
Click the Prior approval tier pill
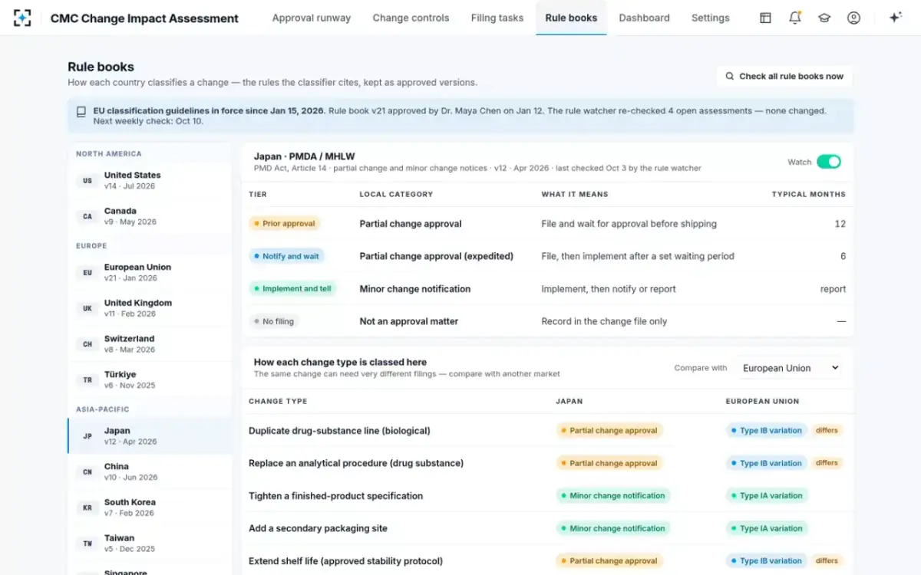click(x=284, y=224)
